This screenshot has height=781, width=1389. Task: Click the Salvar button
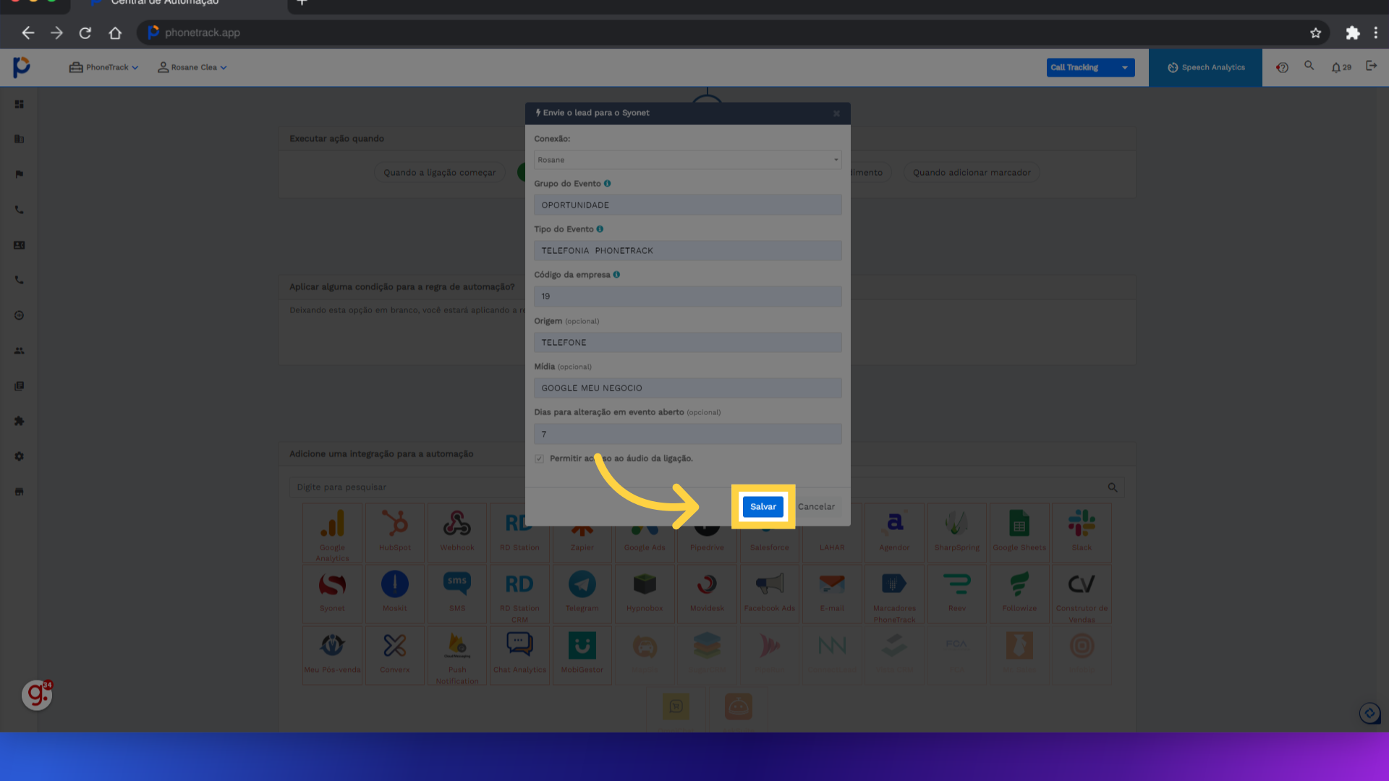tap(763, 506)
